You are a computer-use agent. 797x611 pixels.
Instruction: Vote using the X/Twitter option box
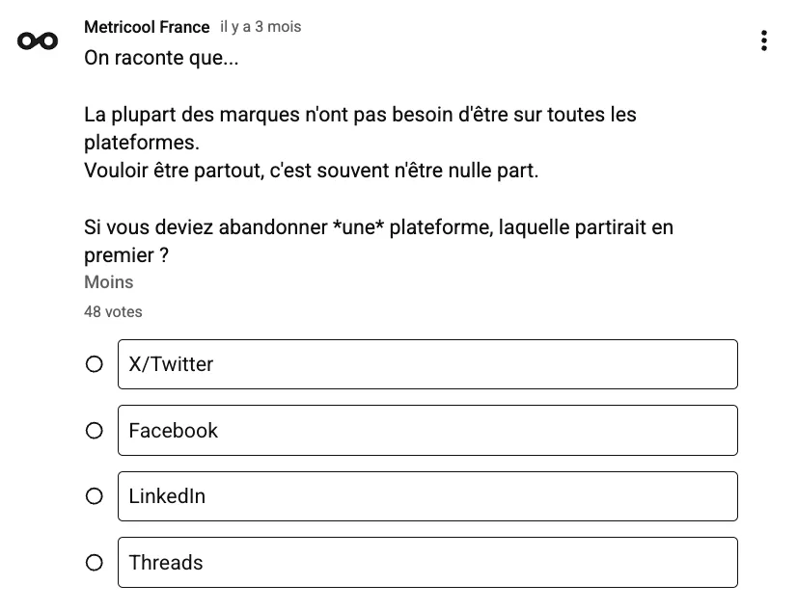(x=427, y=364)
